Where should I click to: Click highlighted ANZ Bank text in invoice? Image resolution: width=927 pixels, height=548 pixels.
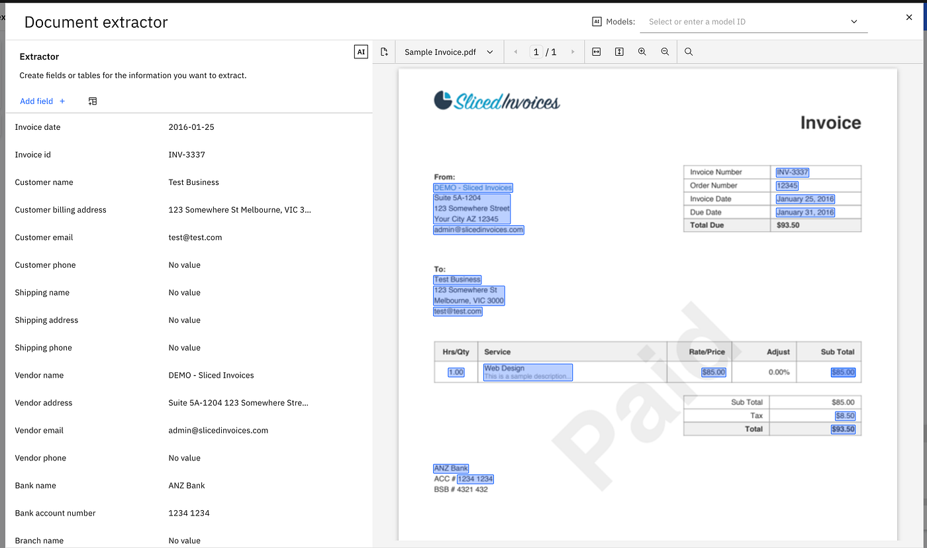pyautogui.click(x=451, y=468)
